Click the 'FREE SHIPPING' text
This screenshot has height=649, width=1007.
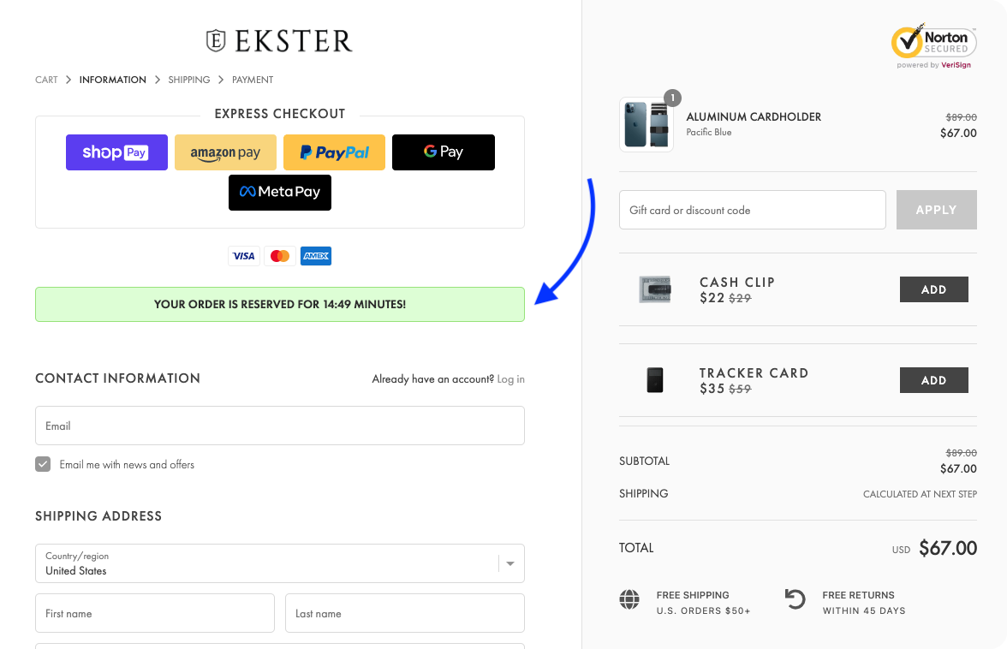coord(693,595)
